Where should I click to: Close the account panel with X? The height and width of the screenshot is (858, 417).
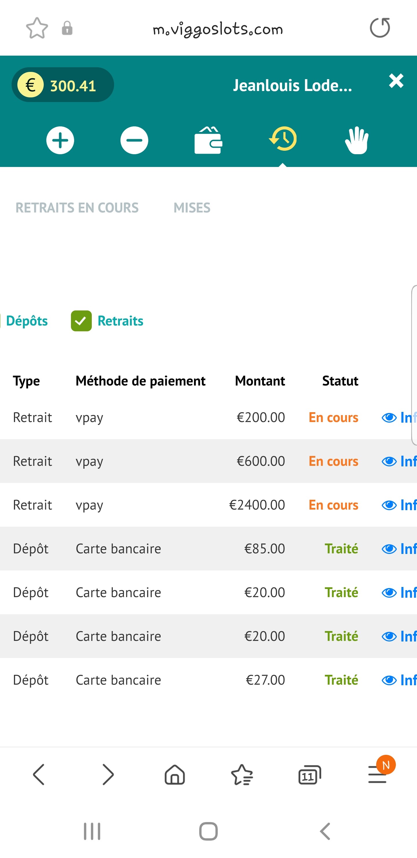396,81
